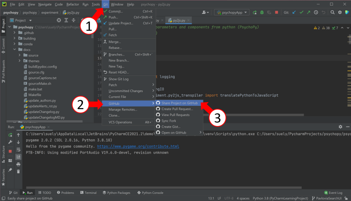Viewport: 351px width, 201px height.
Task: Click the Git commit checkmark icon
Action: [301, 13]
